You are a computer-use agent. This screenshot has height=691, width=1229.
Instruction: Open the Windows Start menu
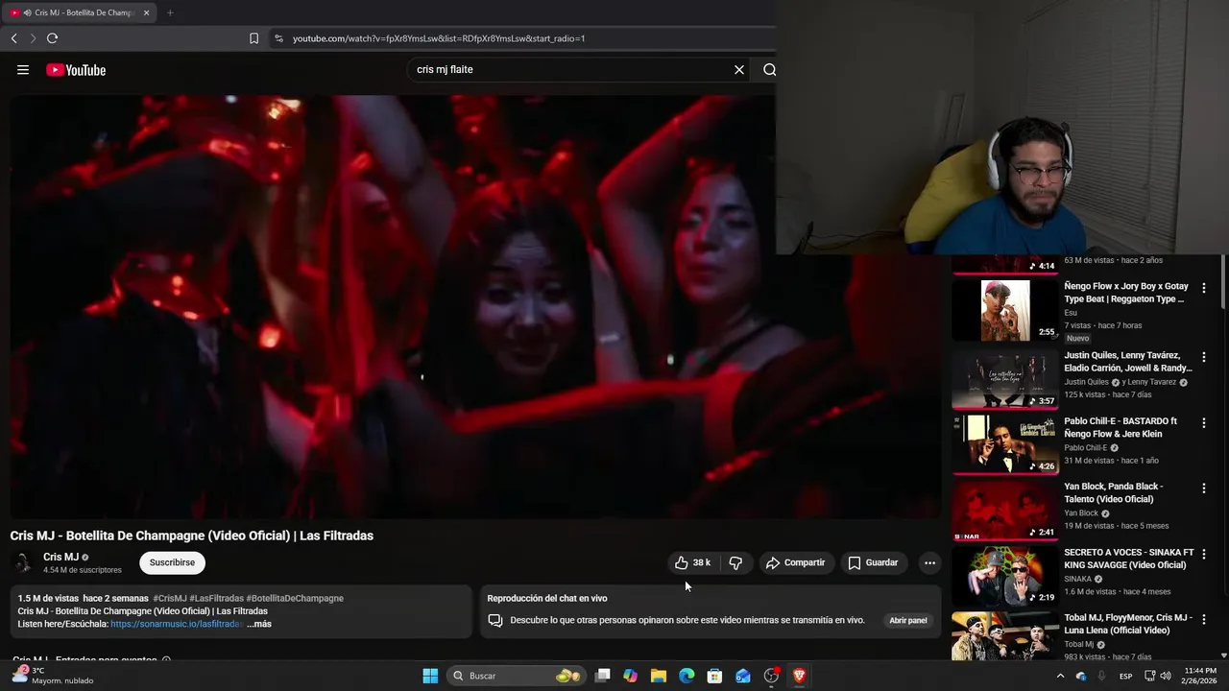430,676
